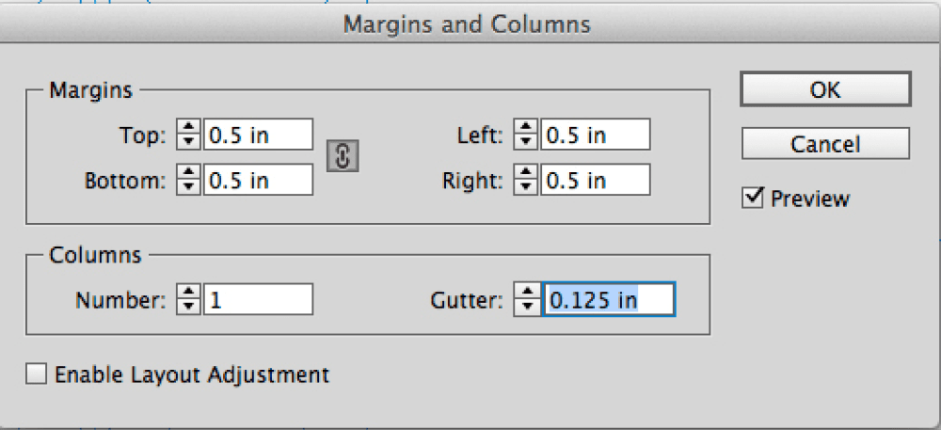Toggle the margins link chain icon

coord(343,156)
